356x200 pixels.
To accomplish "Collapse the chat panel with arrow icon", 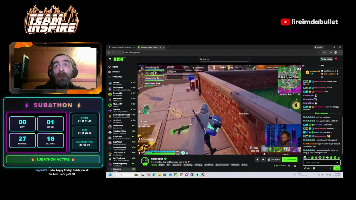I will [303, 66].
